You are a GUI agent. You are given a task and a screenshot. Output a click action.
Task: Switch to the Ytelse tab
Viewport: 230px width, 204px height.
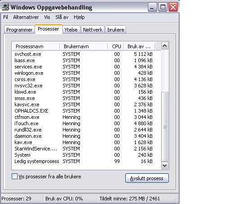(x=71, y=30)
